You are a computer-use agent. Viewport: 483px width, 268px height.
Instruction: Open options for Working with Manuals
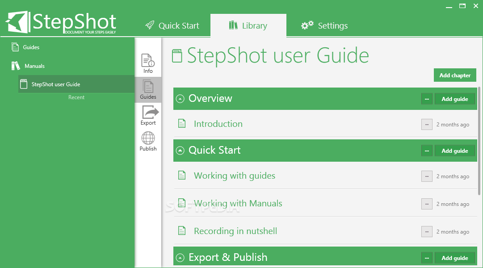pyautogui.click(x=427, y=204)
